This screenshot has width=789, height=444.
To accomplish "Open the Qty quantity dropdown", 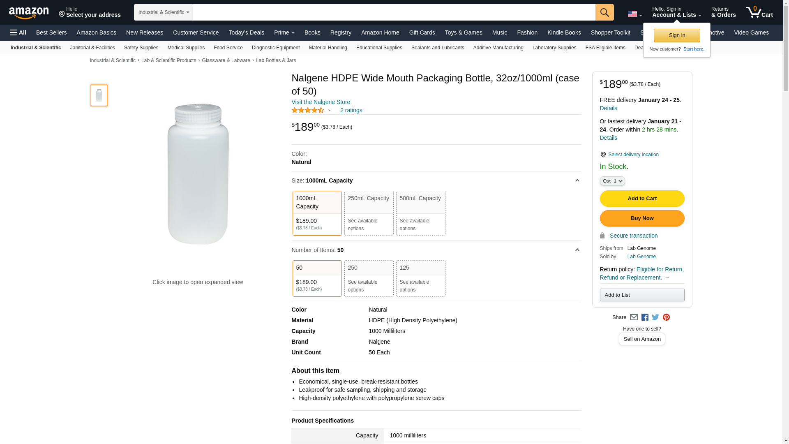I will 612,181.
